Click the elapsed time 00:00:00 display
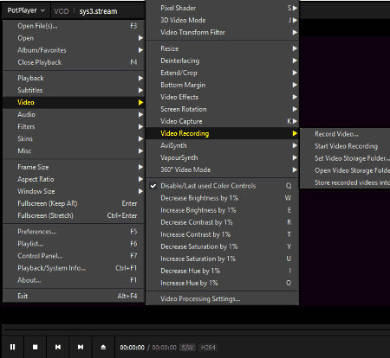Viewport: 390px width, 358px height. tap(132, 348)
